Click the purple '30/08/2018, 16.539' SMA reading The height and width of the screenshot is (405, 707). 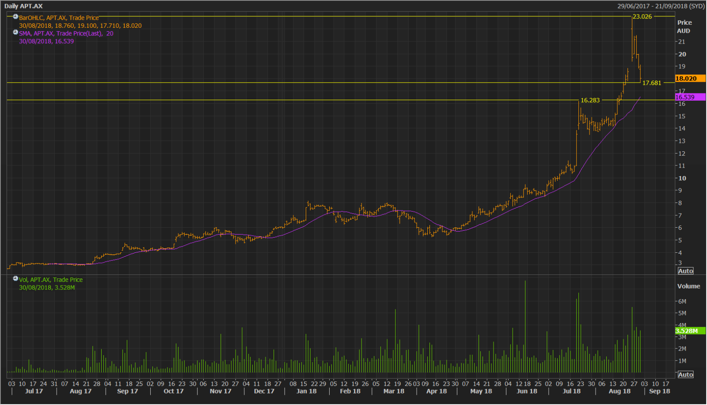tap(46, 41)
